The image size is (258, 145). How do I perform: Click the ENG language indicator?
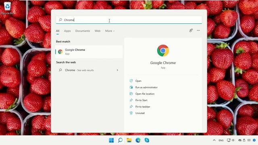point(221,141)
